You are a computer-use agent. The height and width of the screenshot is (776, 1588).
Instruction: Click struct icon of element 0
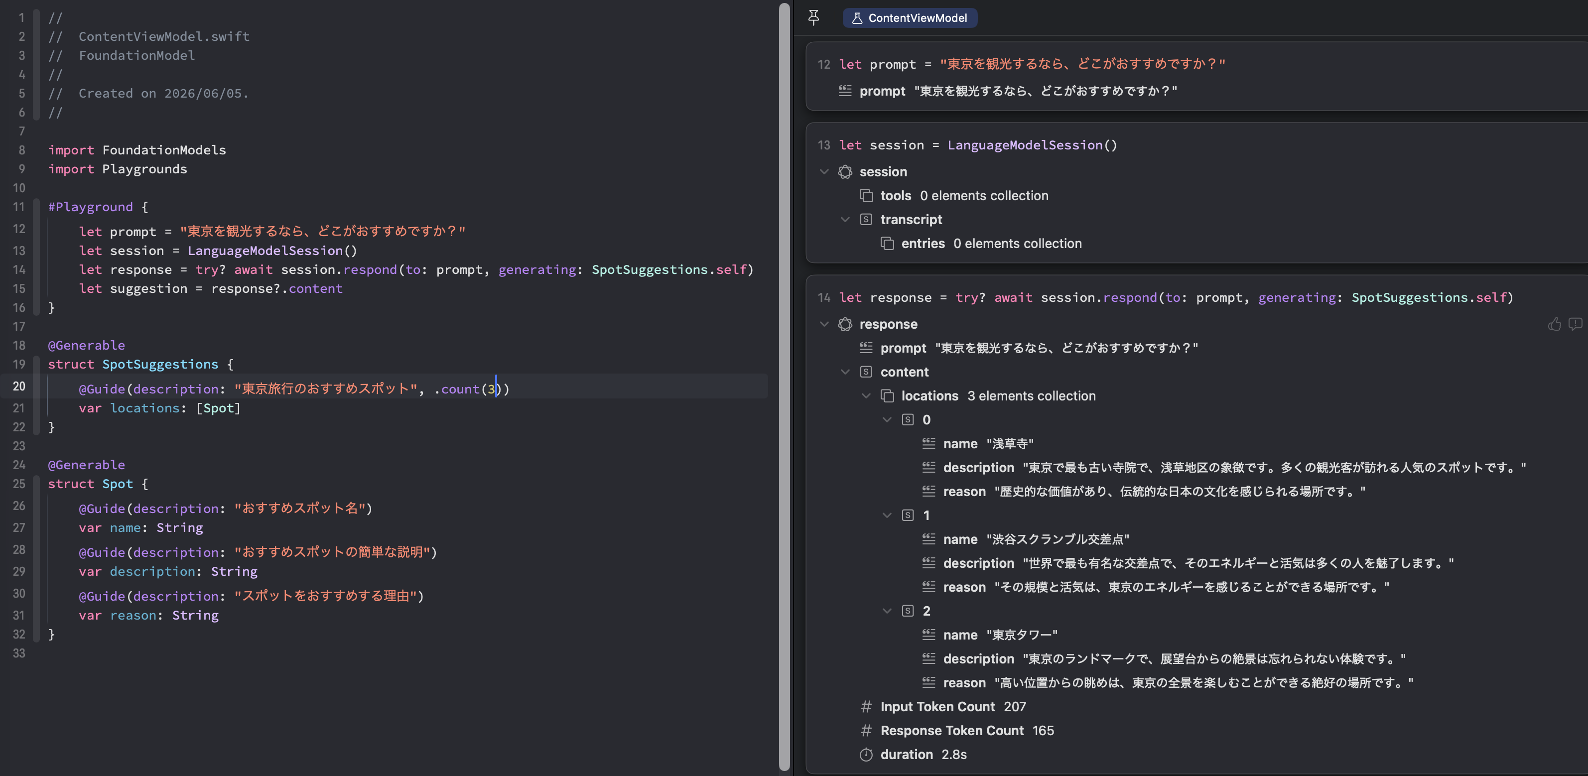pos(908,420)
